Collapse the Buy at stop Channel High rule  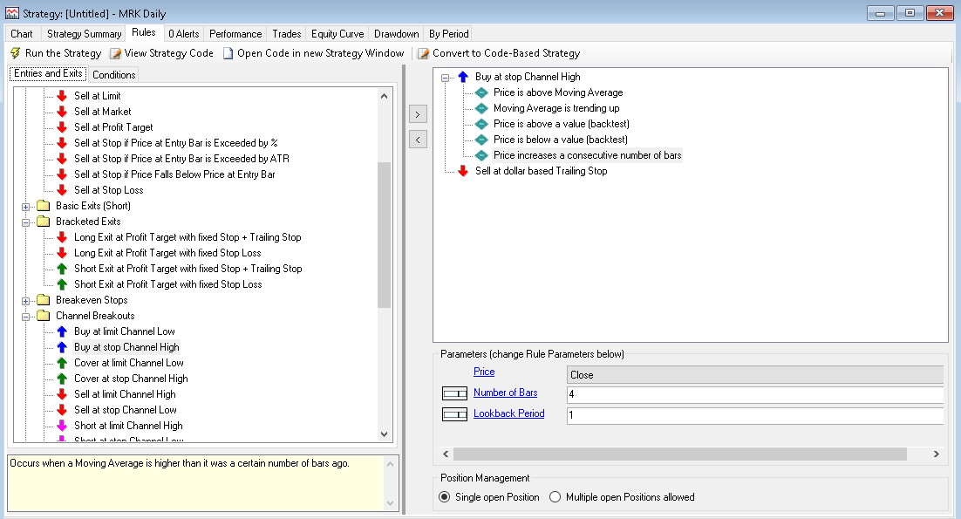445,77
